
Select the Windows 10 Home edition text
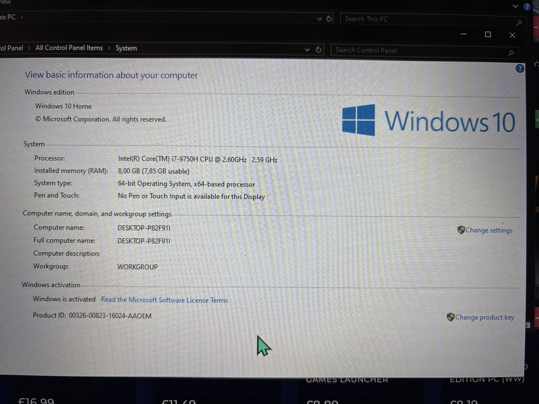pyautogui.click(x=63, y=106)
